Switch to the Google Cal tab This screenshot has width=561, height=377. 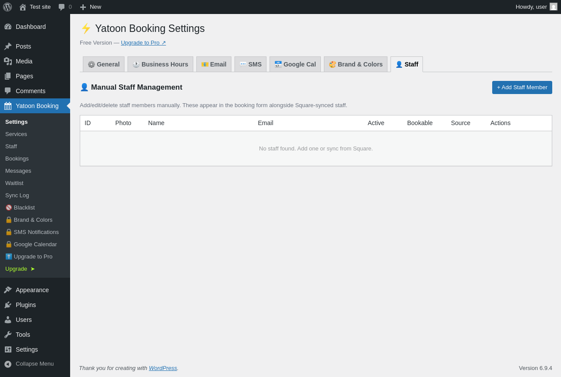(x=295, y=64)
